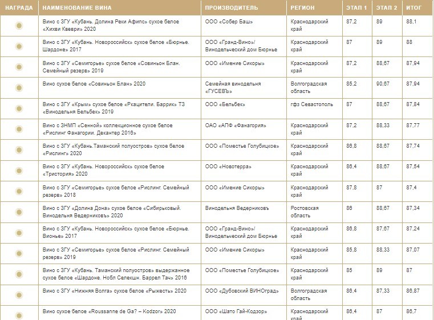Click the medal icon for «Совиньон Блан. Семейный резерв» 2019

tap(19, 67)
